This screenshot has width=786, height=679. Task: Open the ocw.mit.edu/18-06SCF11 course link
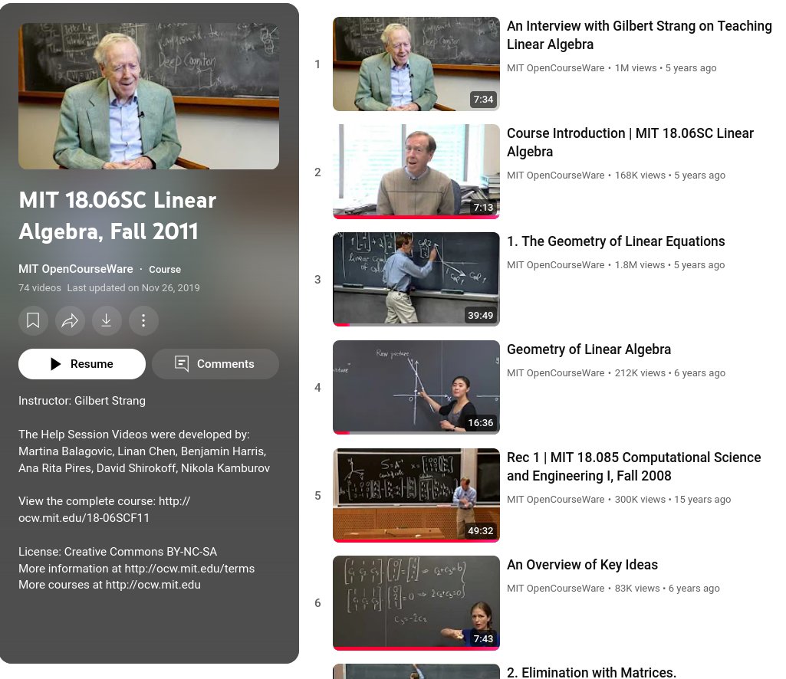[x=104, y=509]
